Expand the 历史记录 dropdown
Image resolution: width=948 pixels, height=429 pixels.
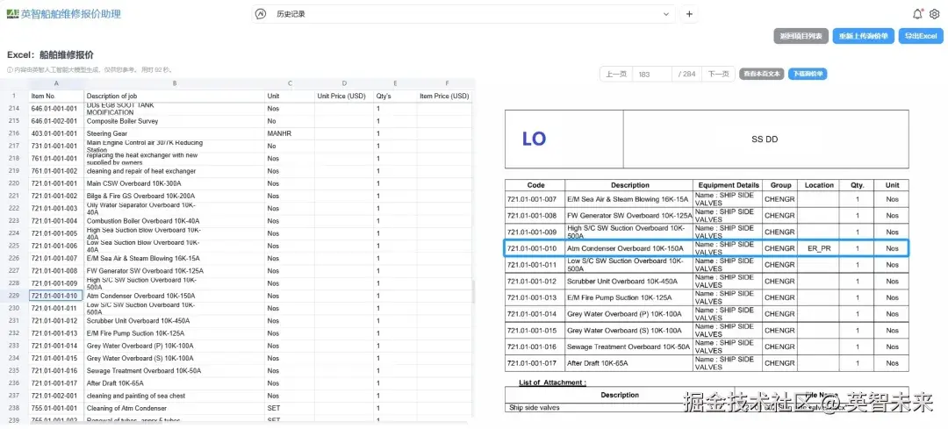coord(666,14)
